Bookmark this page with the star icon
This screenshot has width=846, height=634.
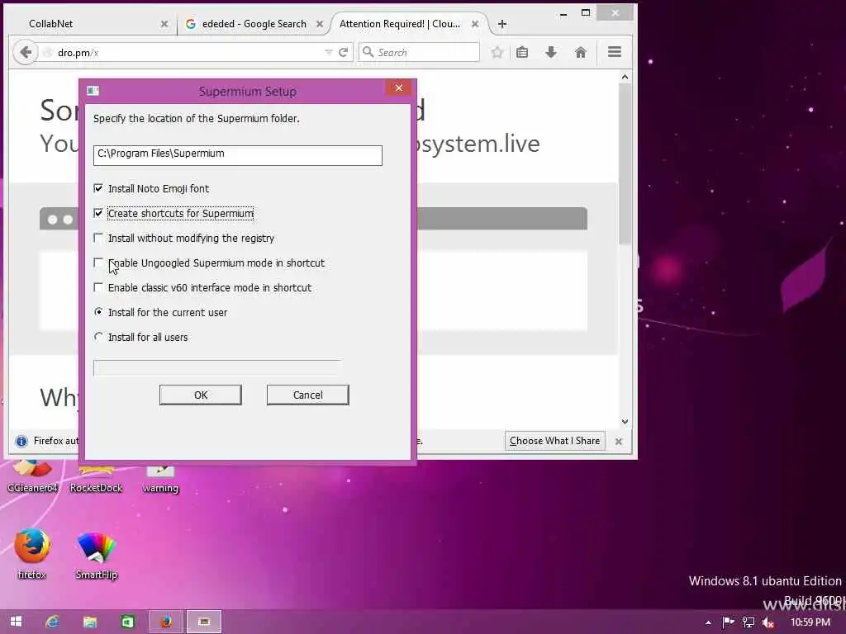[x=497, y=52]
